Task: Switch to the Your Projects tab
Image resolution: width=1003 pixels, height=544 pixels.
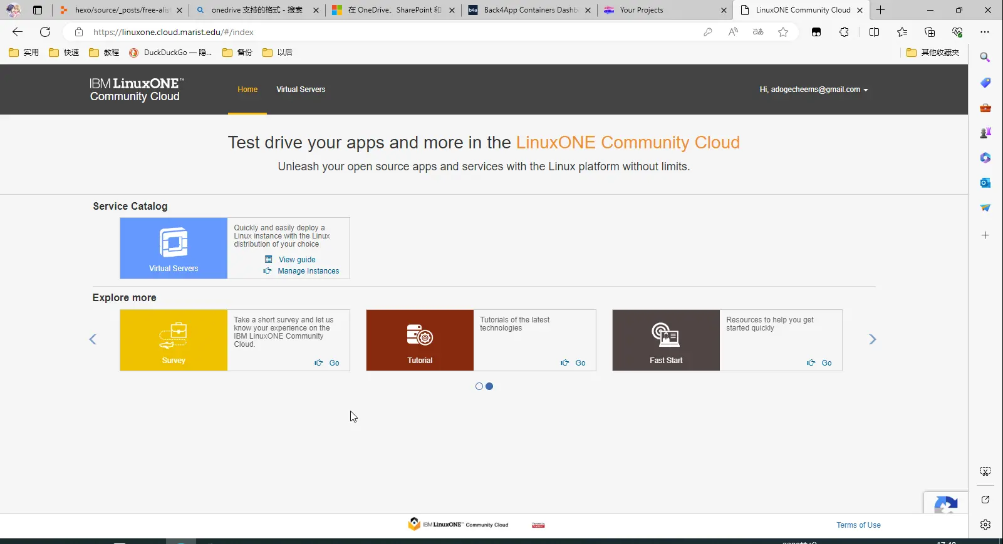Action: 665,10
